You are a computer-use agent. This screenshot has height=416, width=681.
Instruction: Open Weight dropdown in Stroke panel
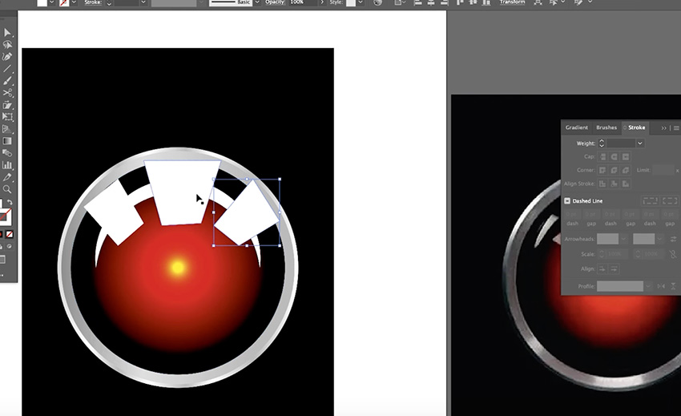(640, 143)
